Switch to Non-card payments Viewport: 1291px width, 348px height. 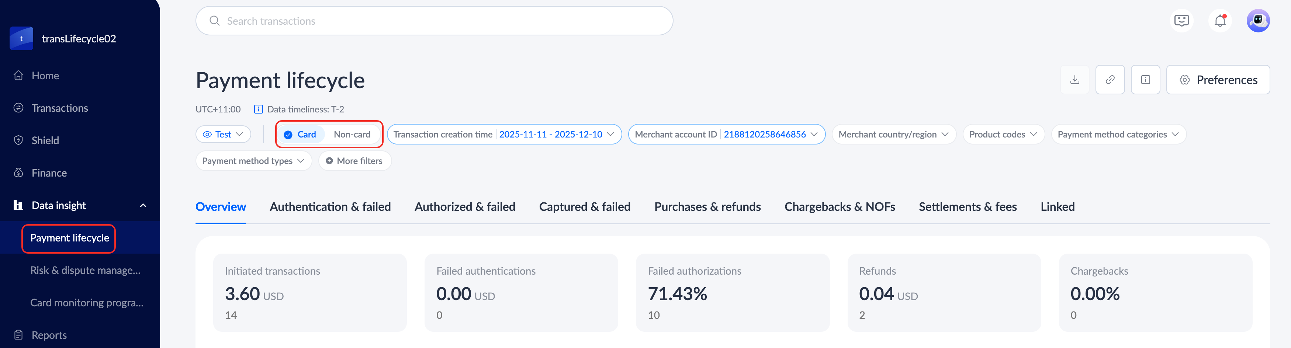(352, 134)
